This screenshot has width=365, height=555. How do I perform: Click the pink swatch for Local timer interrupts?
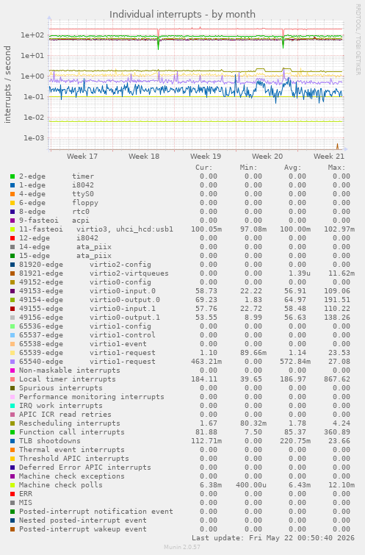12,379
